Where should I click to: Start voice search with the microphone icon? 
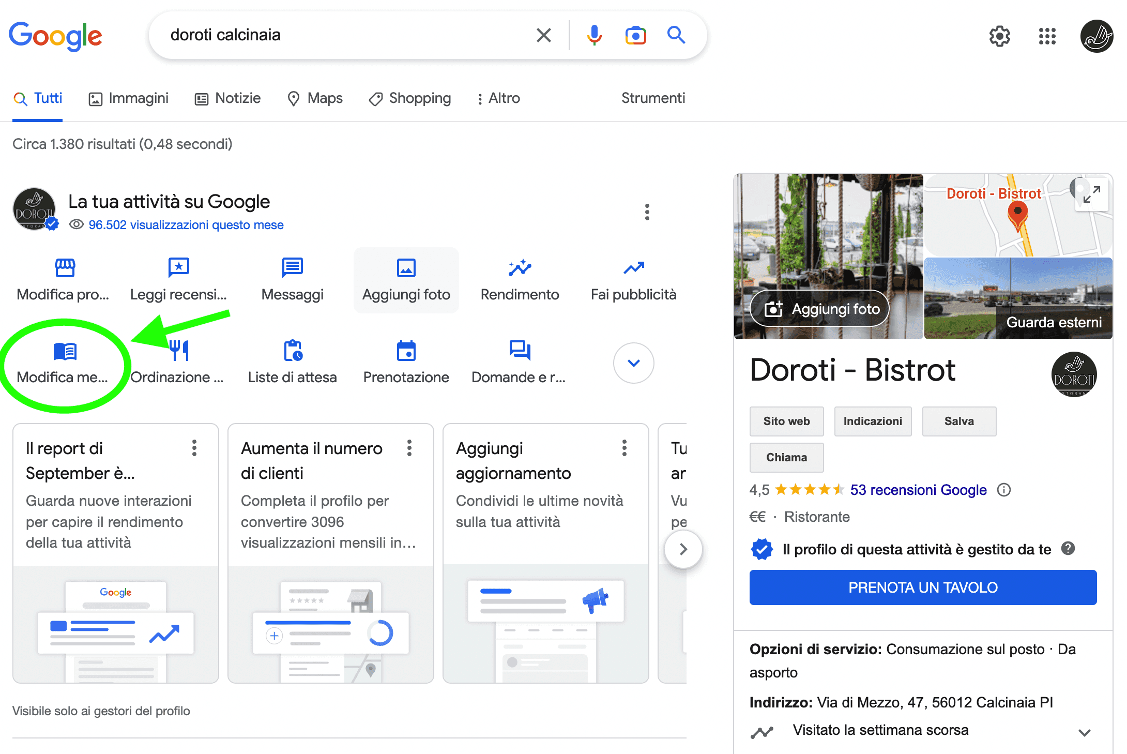pyautogui.click(x=594, y=35)
